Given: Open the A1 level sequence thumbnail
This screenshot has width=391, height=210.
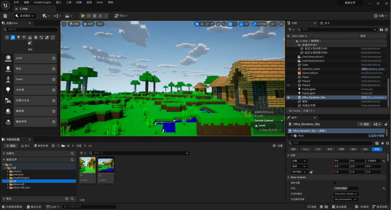Looking at the screenshot, I should (87, 165).
